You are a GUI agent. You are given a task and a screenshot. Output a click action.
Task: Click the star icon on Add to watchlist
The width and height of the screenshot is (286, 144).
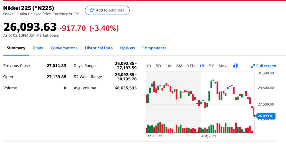point(92,10)
